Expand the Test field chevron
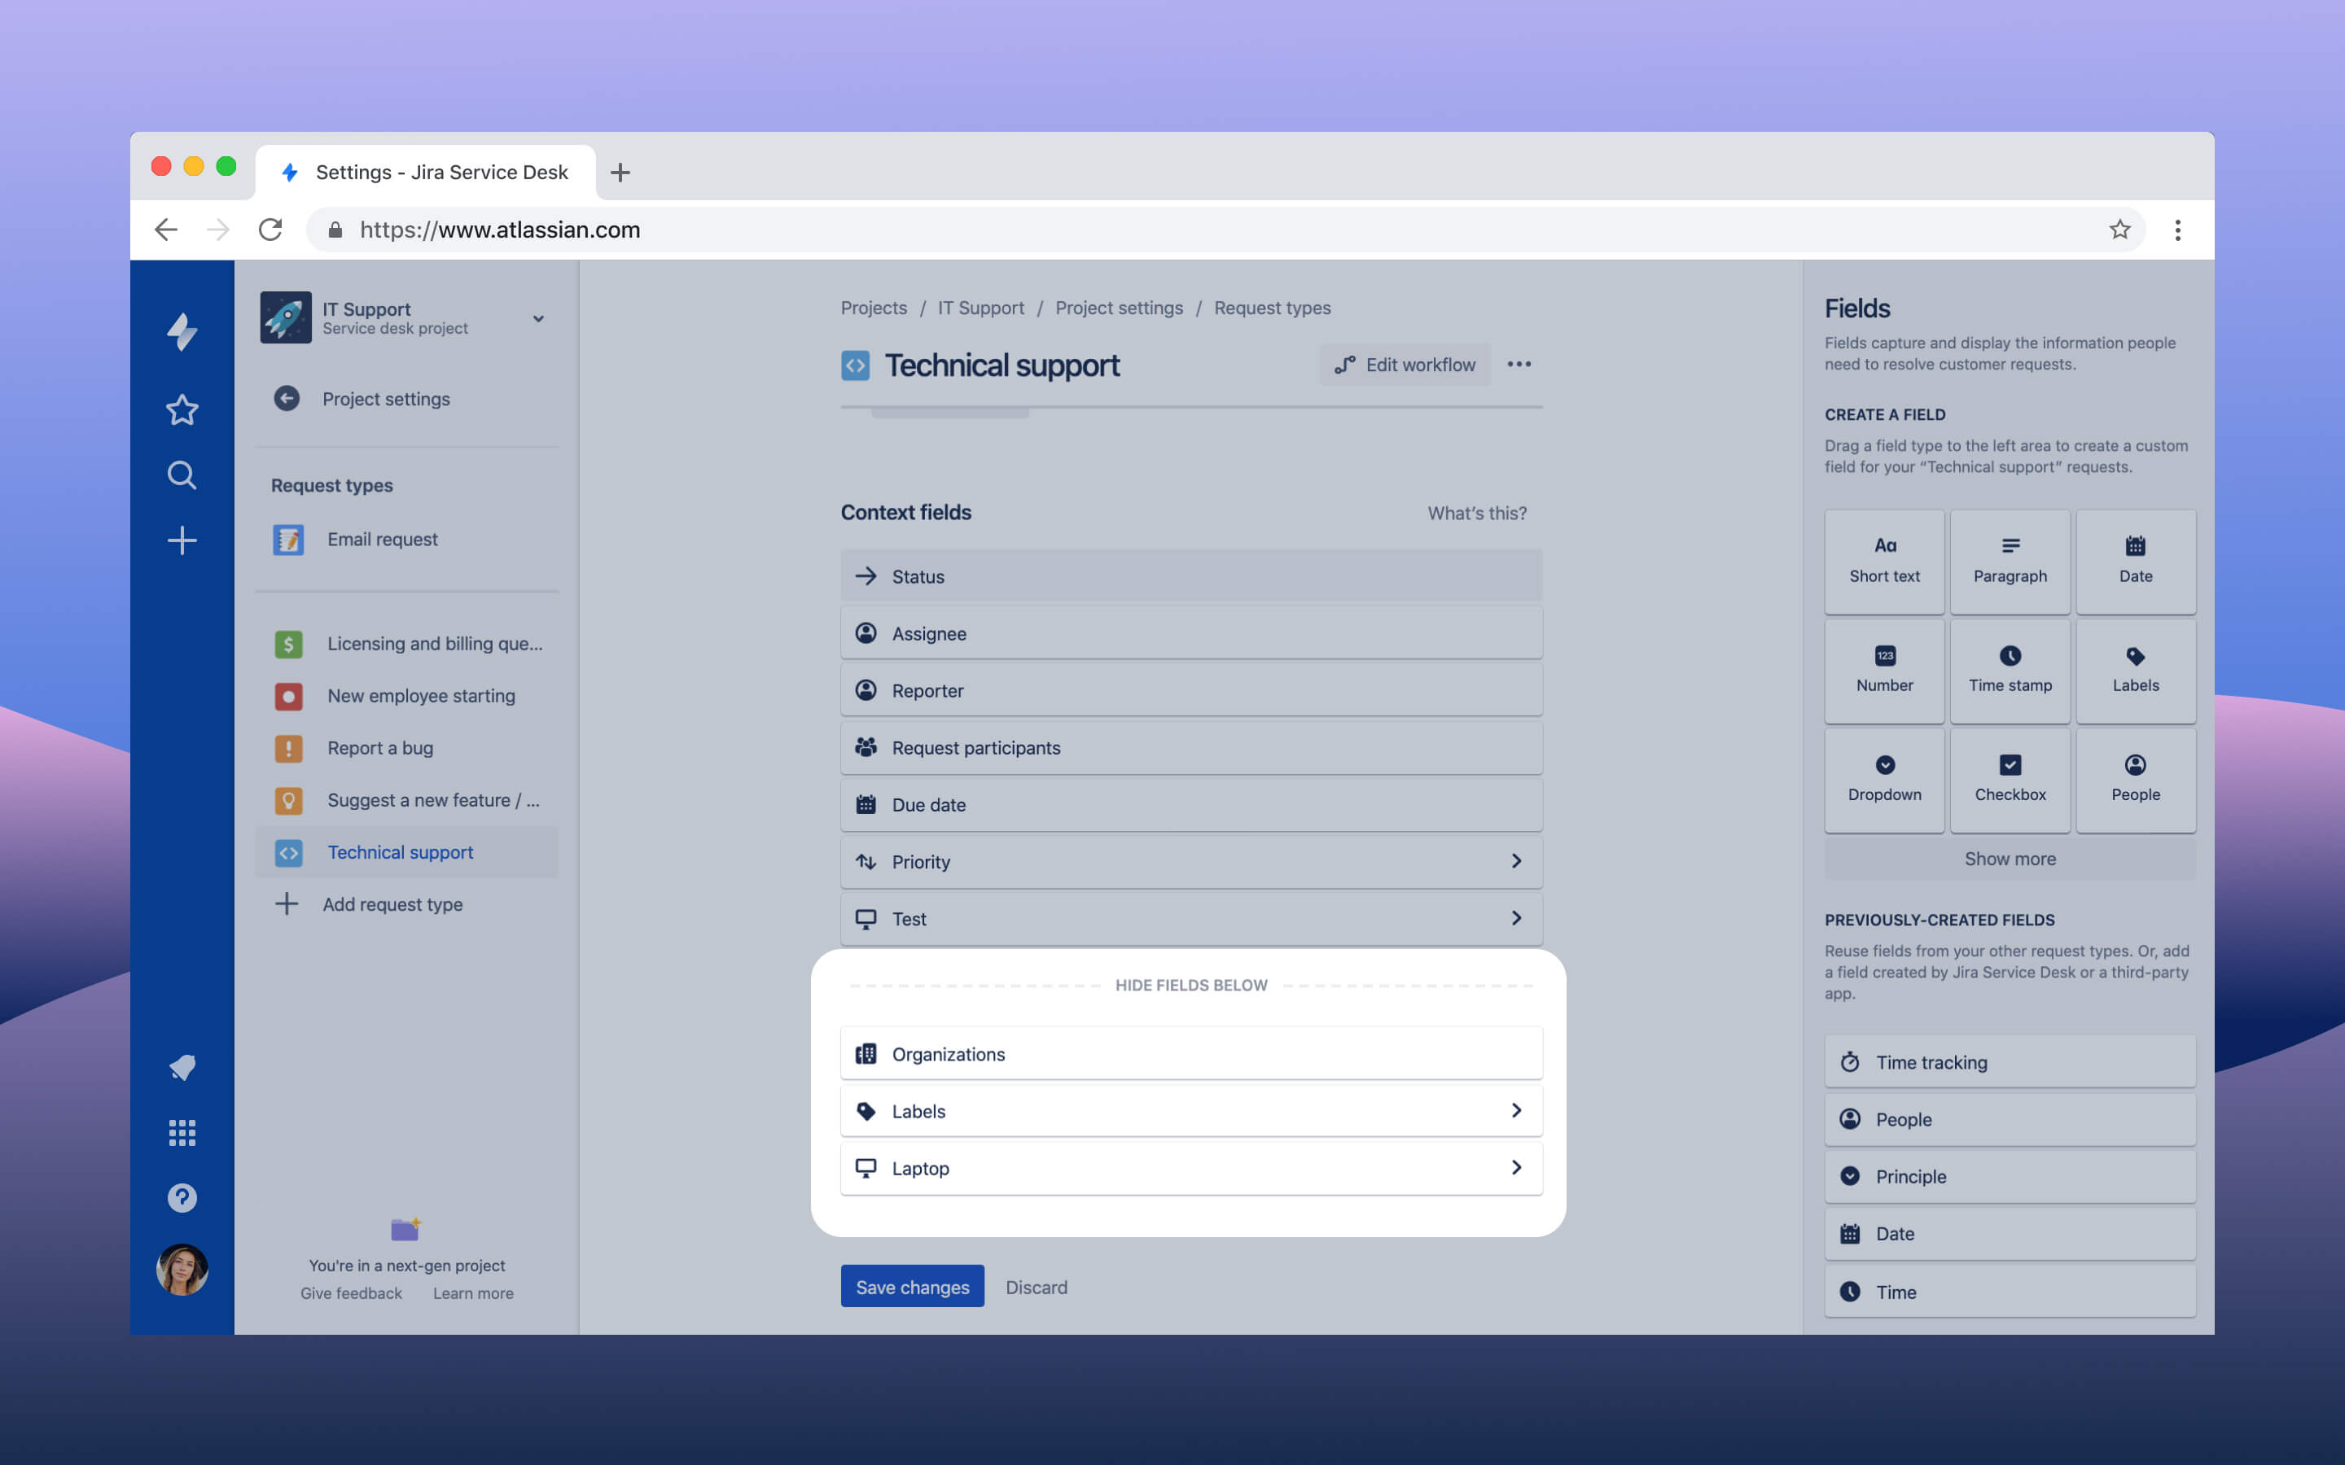 1516,919
